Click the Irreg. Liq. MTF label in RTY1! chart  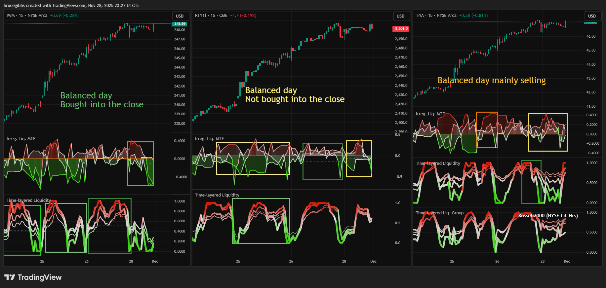pyautogui.click(x=209, y=139)
